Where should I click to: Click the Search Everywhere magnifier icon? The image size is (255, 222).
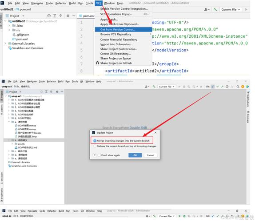point(238,87)
